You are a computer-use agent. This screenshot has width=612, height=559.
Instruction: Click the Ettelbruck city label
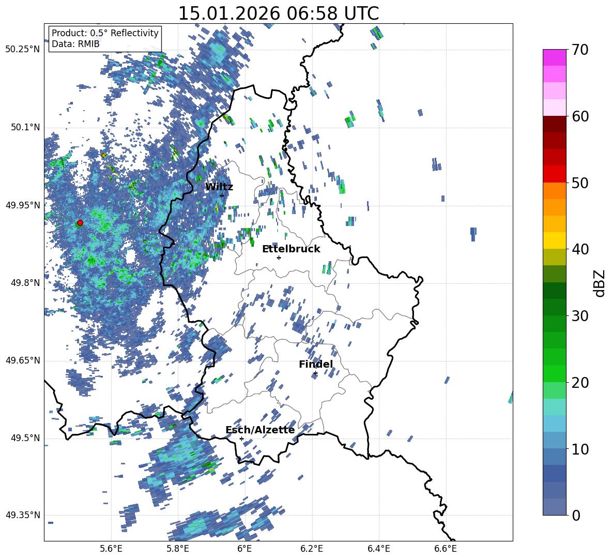(x=291, y=249)
